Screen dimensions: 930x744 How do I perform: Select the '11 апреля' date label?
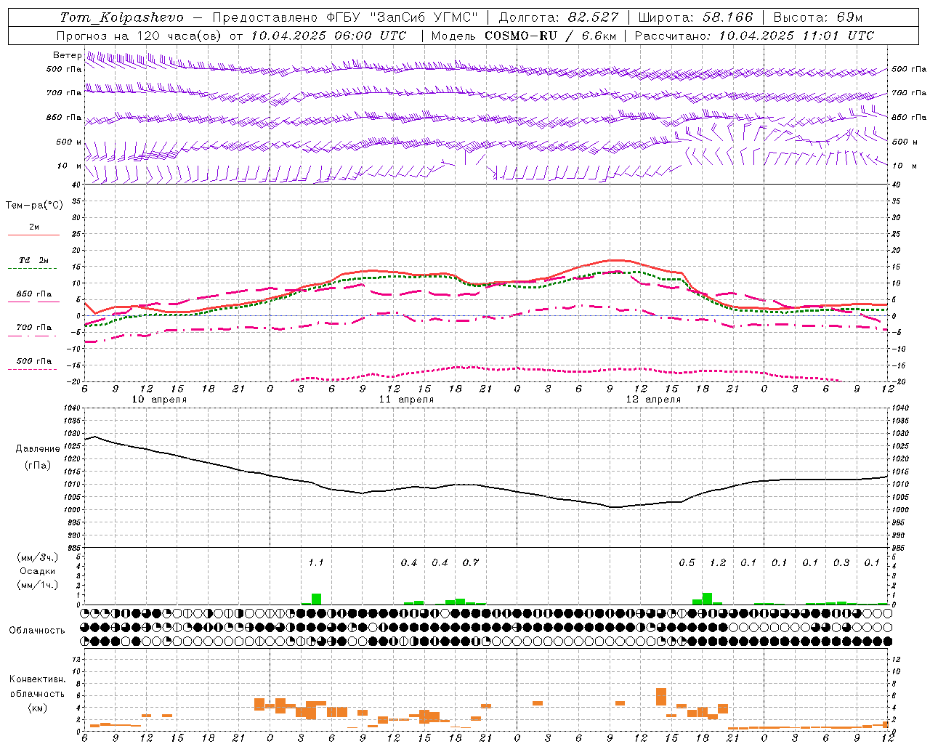[406, 400]
